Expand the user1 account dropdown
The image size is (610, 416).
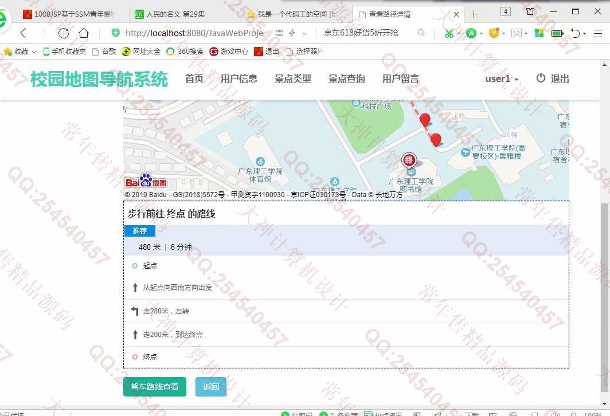(502, 79)
